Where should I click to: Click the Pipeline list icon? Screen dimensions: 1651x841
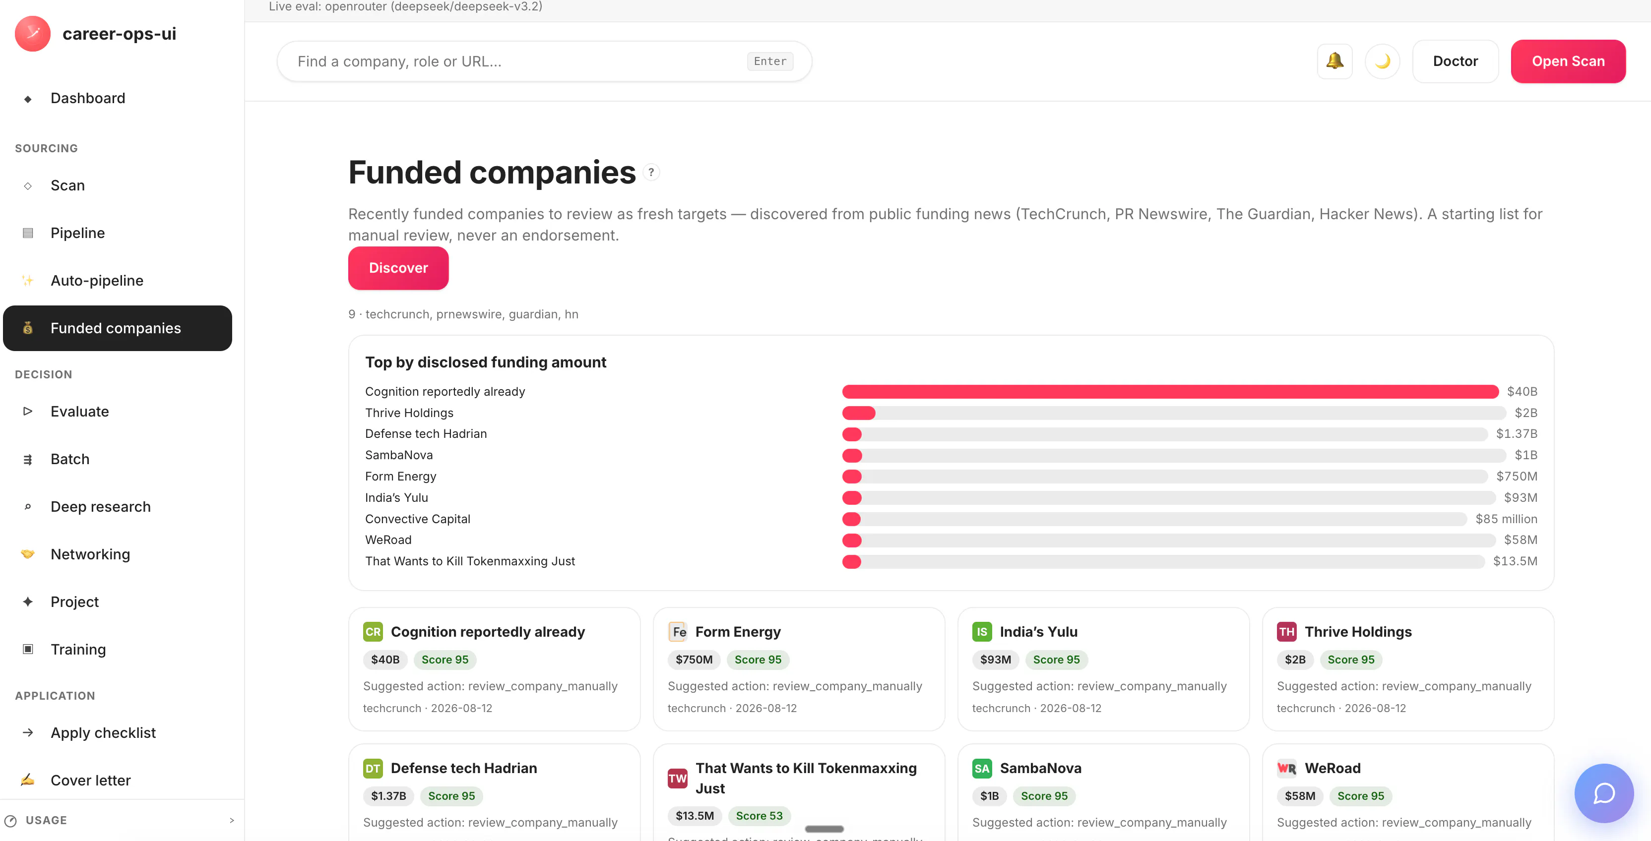[28, 233]
